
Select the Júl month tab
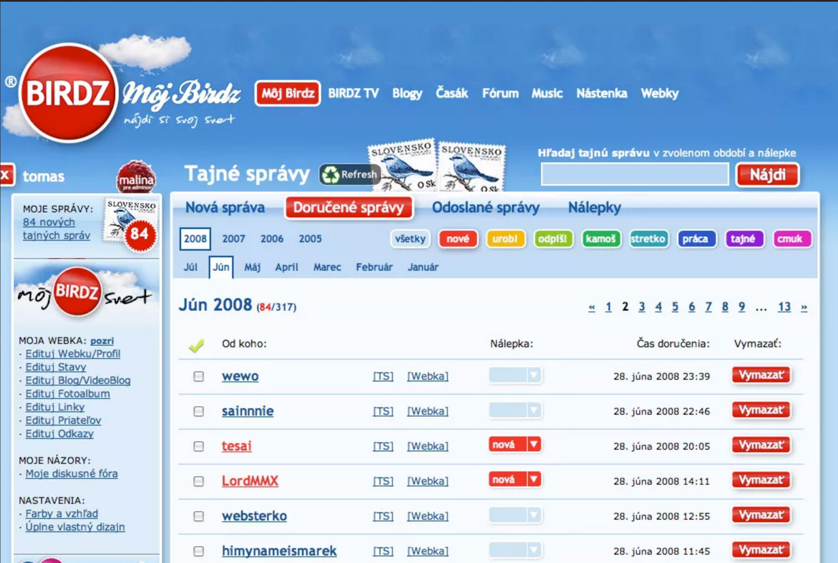(x=190, y=267)
